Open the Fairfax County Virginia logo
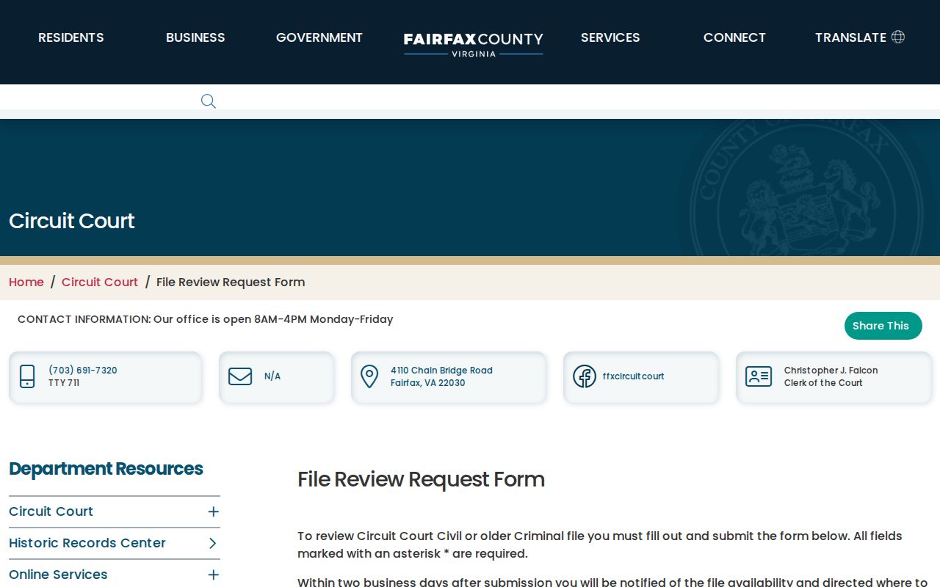 [474, 43]
